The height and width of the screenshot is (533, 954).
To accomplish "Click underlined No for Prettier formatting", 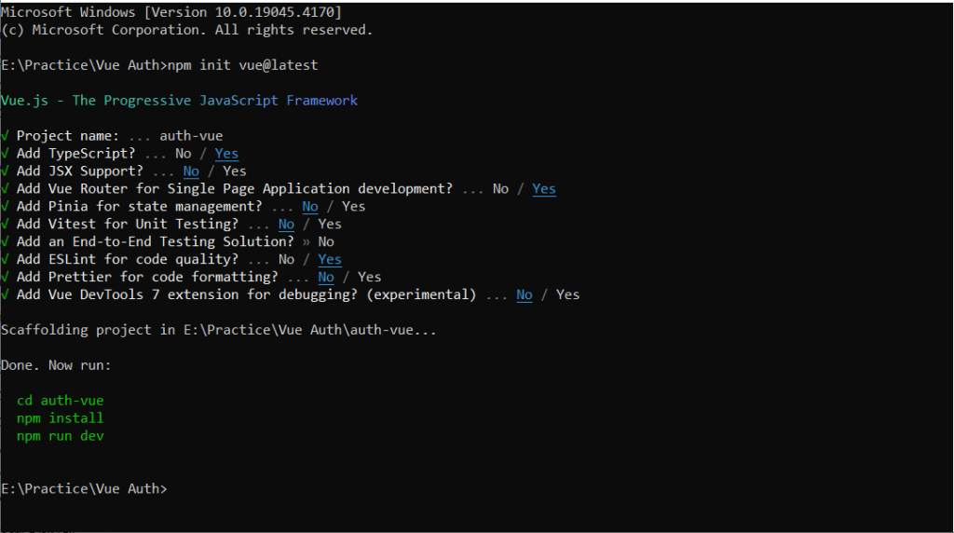I will (326, 278).
